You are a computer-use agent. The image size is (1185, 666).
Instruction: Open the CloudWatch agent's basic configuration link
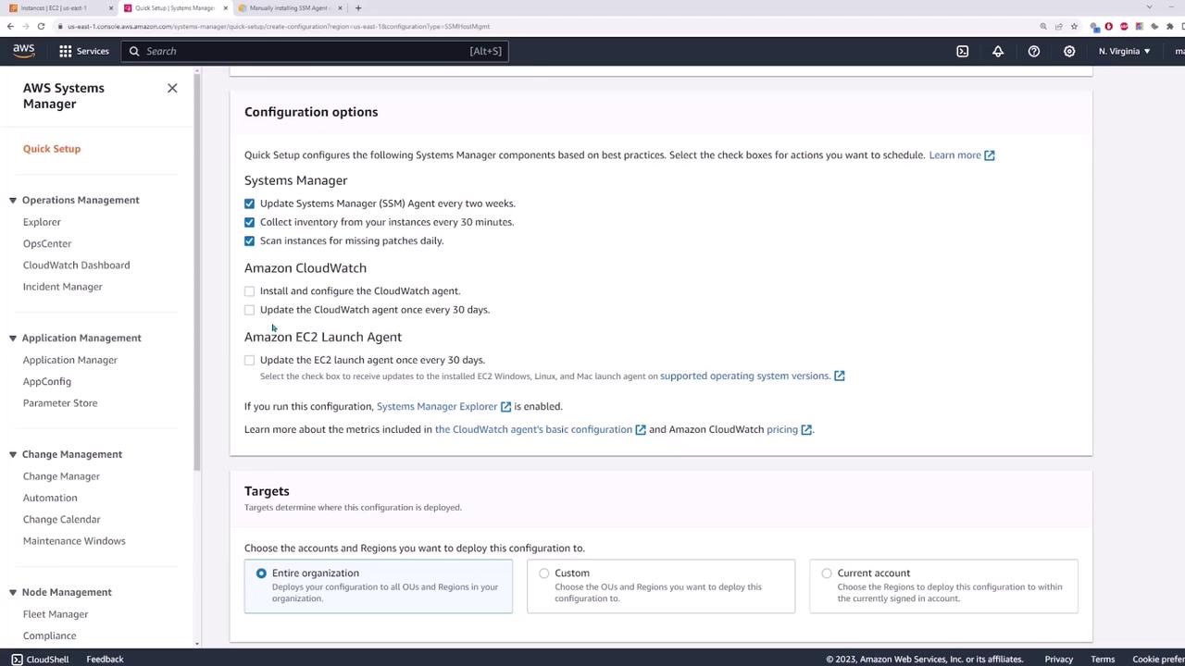[x=533, y=429]
